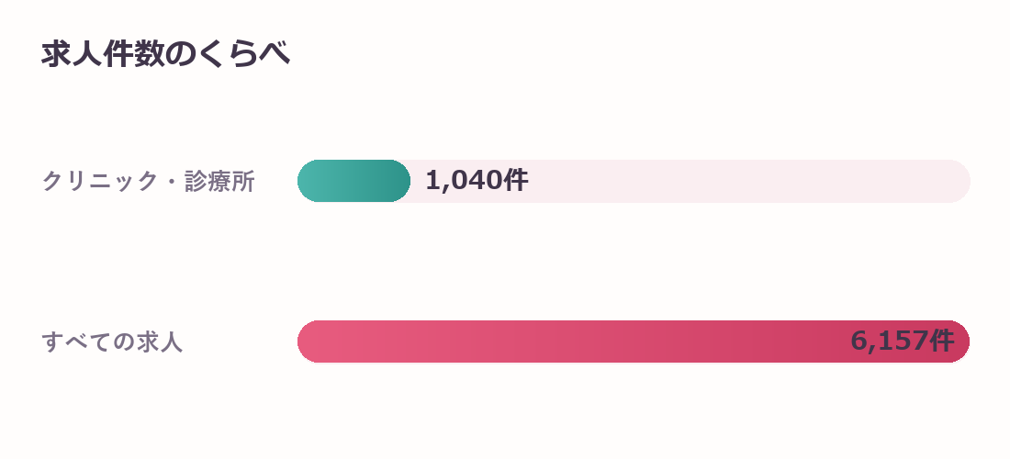The height and width of the screenshot is (459, 1010).
Task: Click the 件 character after 1,040
Action: (x=517, y=180)
